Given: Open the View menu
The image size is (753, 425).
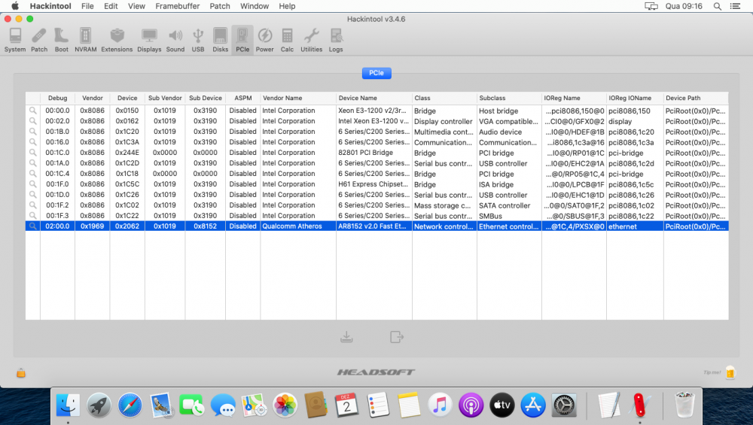Looking at the screenshot, I should click(x=136, y=6).
